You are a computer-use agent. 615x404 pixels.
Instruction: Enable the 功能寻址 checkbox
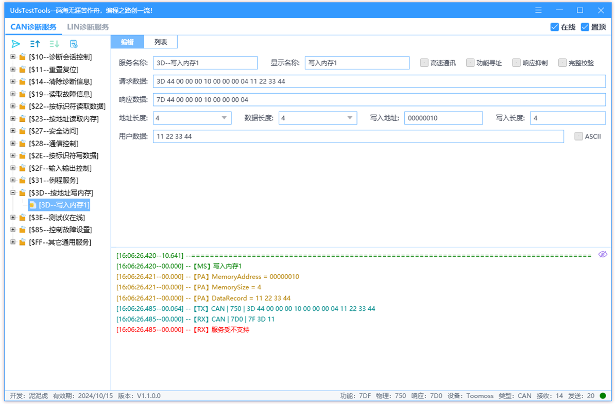pyautogui.click(x=470, y=63)
